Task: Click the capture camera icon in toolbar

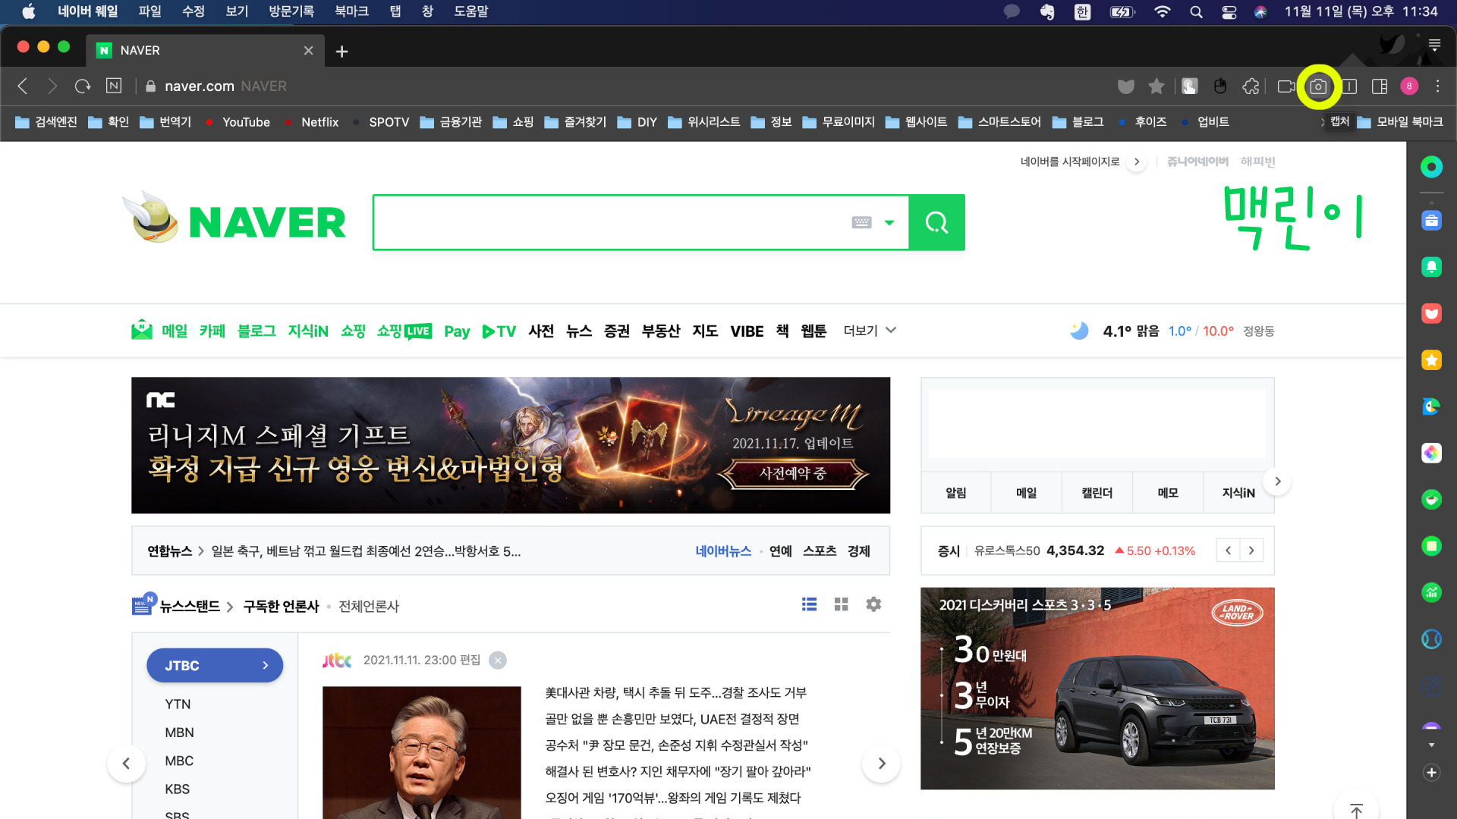Action: click(x=1319, y=86)
